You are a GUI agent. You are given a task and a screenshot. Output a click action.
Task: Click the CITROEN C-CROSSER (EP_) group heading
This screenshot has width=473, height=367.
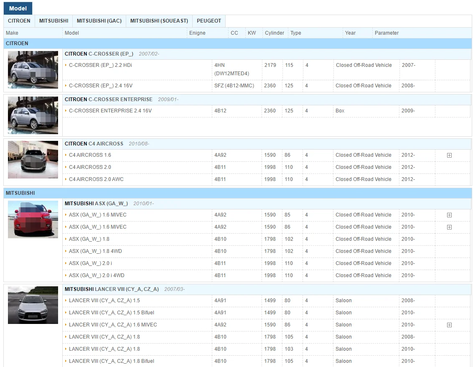coord(99,54)
